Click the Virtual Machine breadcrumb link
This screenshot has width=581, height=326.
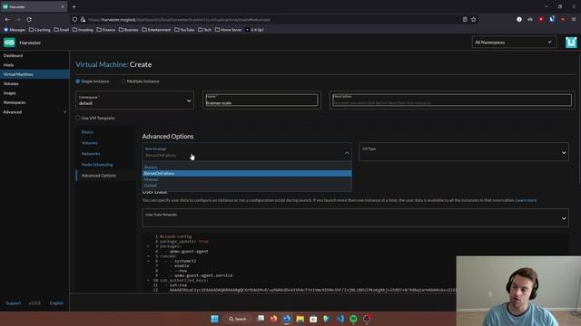tap(102, 64)
